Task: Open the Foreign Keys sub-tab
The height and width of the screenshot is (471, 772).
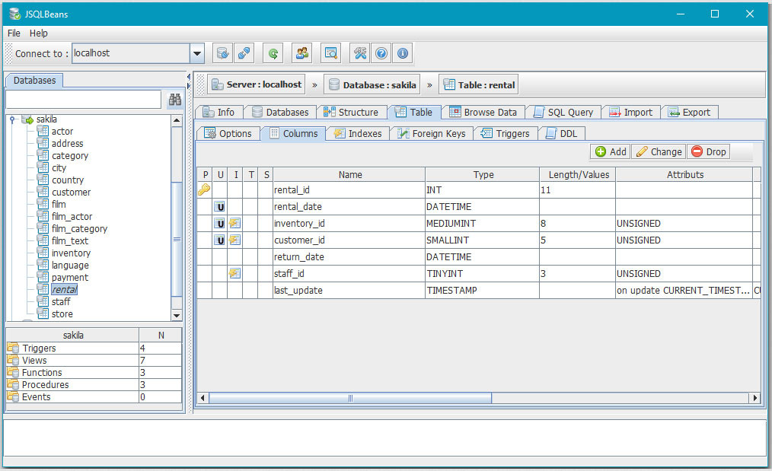Action: [x=432, y=133]
